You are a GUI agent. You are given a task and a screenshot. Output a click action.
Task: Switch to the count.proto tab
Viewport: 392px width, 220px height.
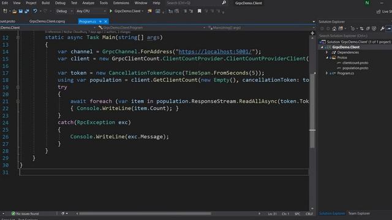pos(7,21)
